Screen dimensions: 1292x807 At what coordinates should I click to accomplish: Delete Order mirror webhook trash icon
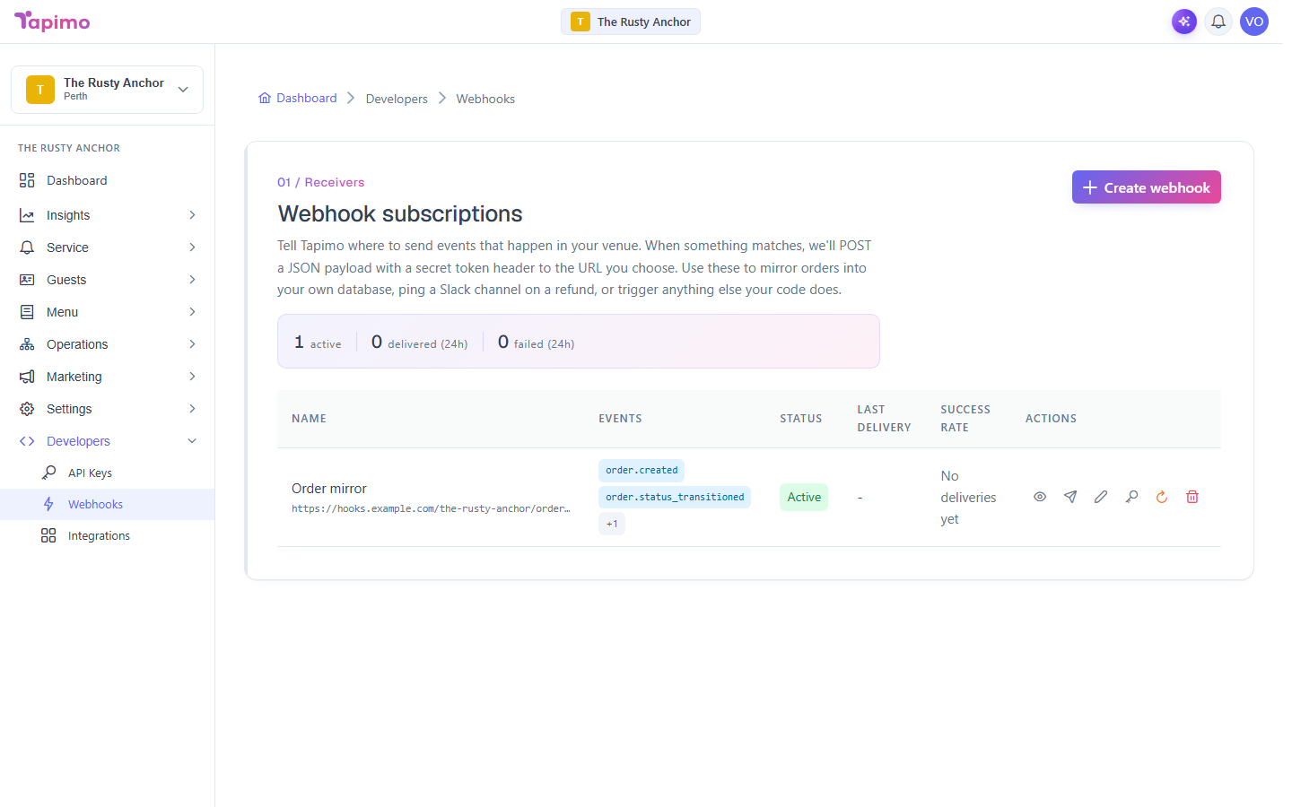point(1192,497)
